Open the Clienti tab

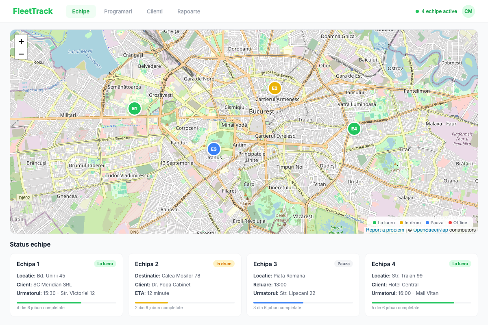155,11
